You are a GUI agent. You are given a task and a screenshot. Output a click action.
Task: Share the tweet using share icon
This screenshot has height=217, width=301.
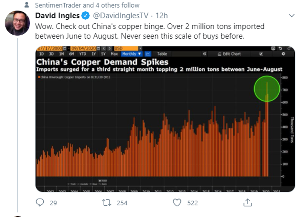click(247, 203)
